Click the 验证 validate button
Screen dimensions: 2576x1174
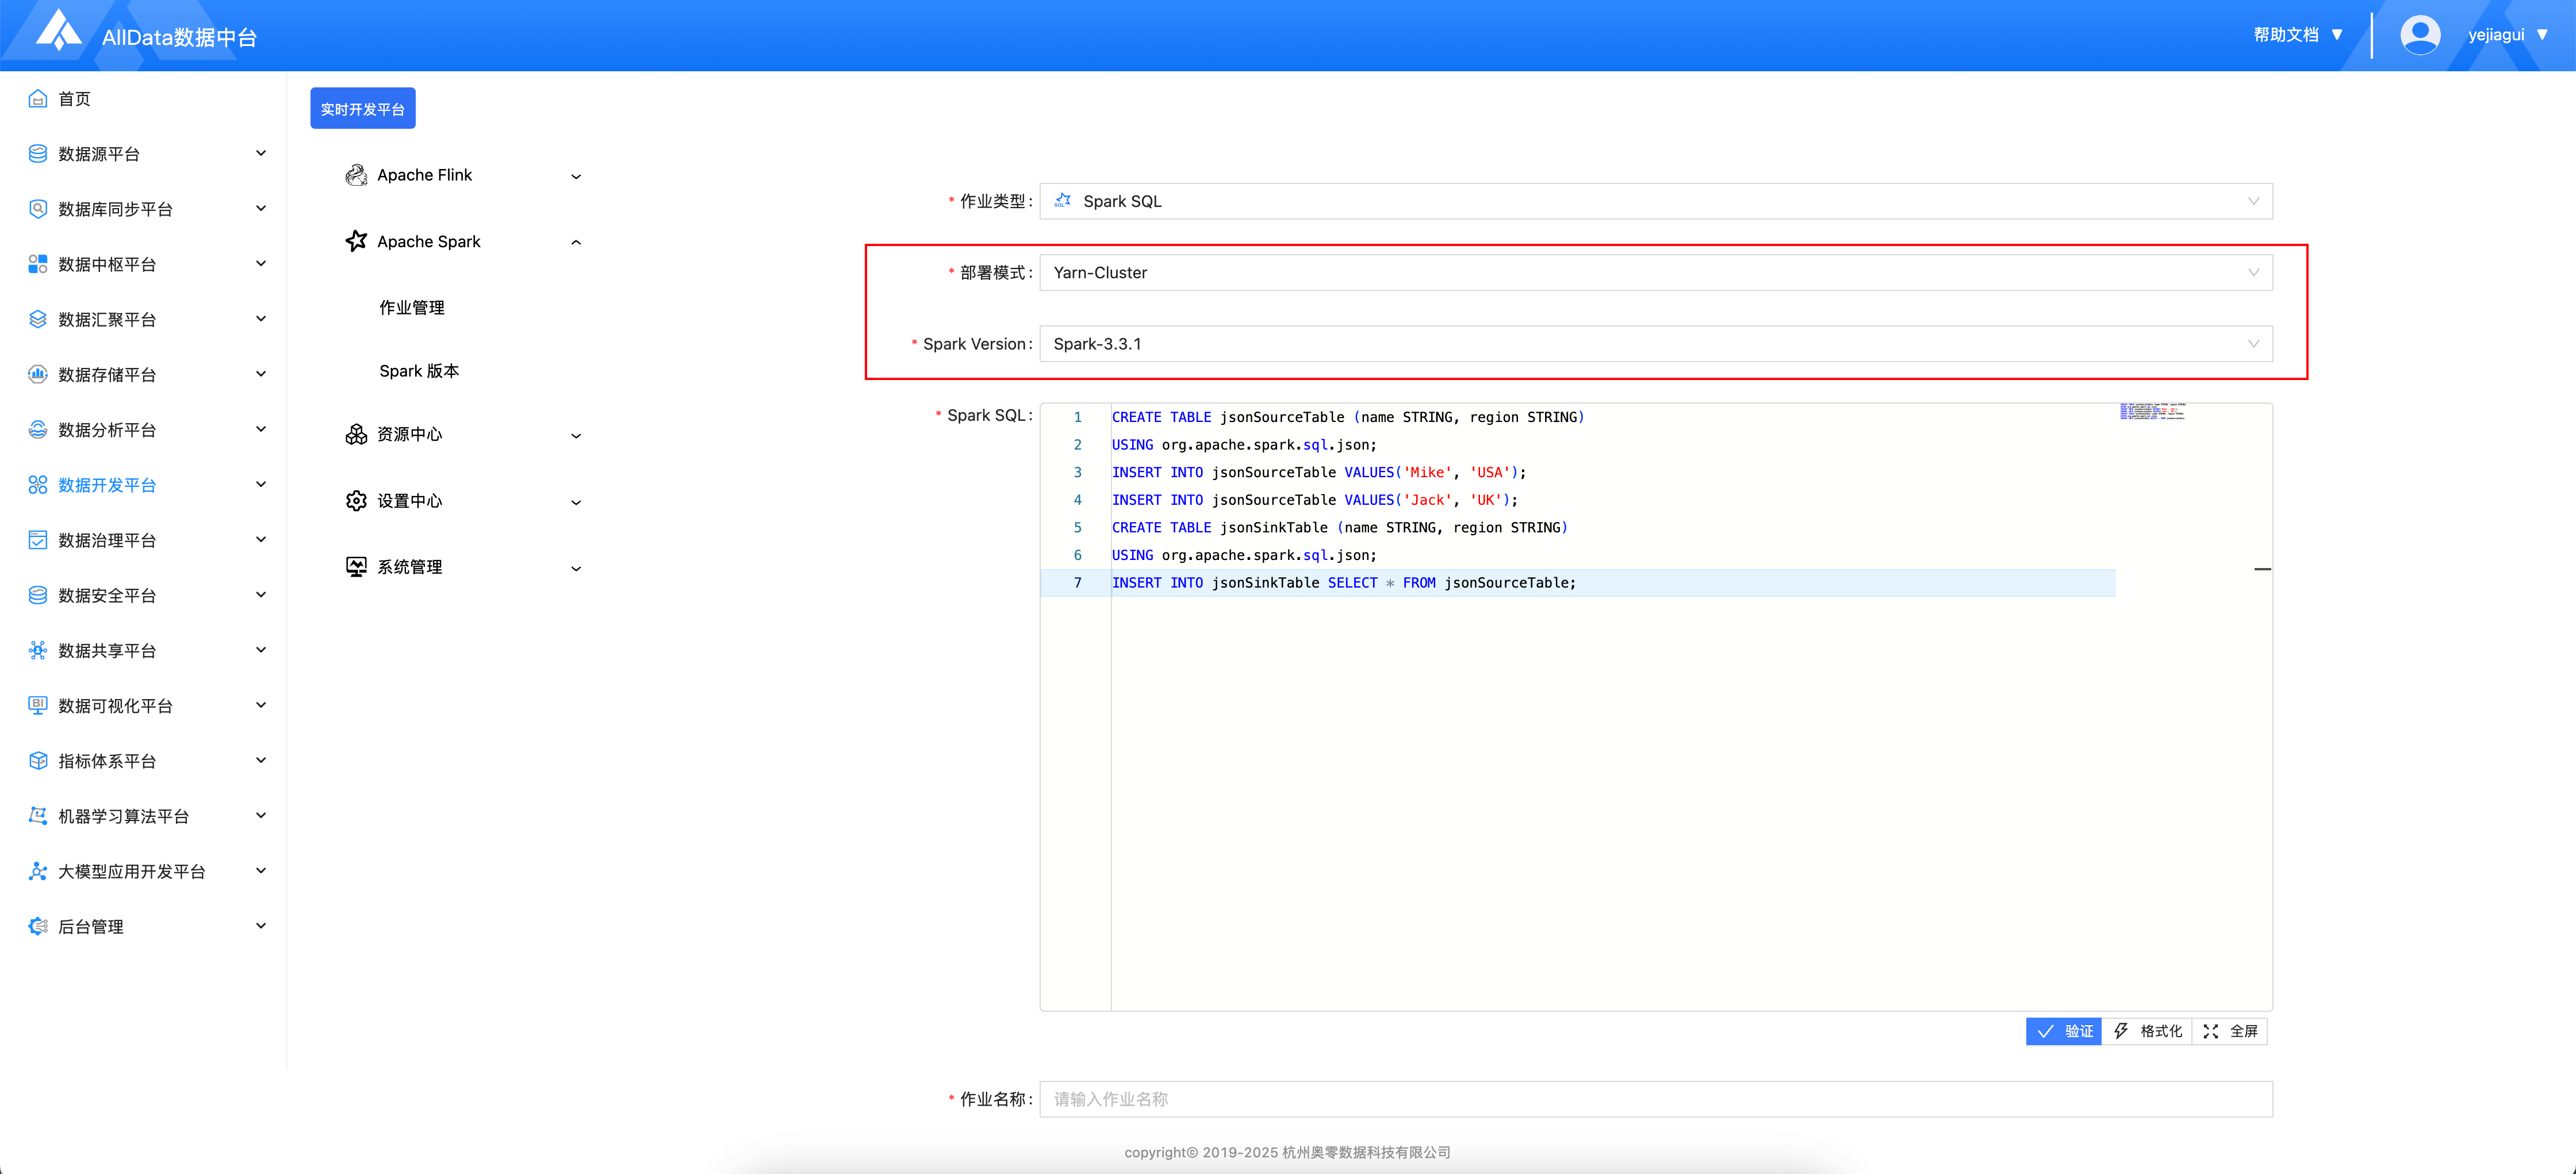(x=2064, y=1031)
